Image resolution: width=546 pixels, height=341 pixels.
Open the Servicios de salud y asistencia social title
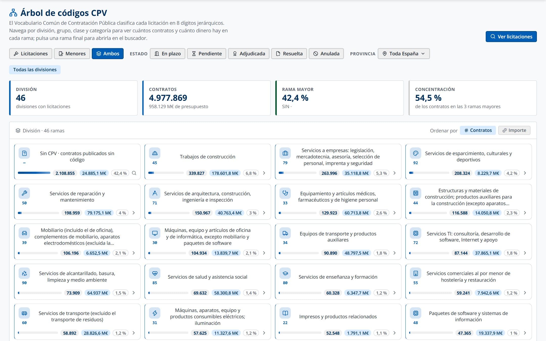[x=208, y=277]
